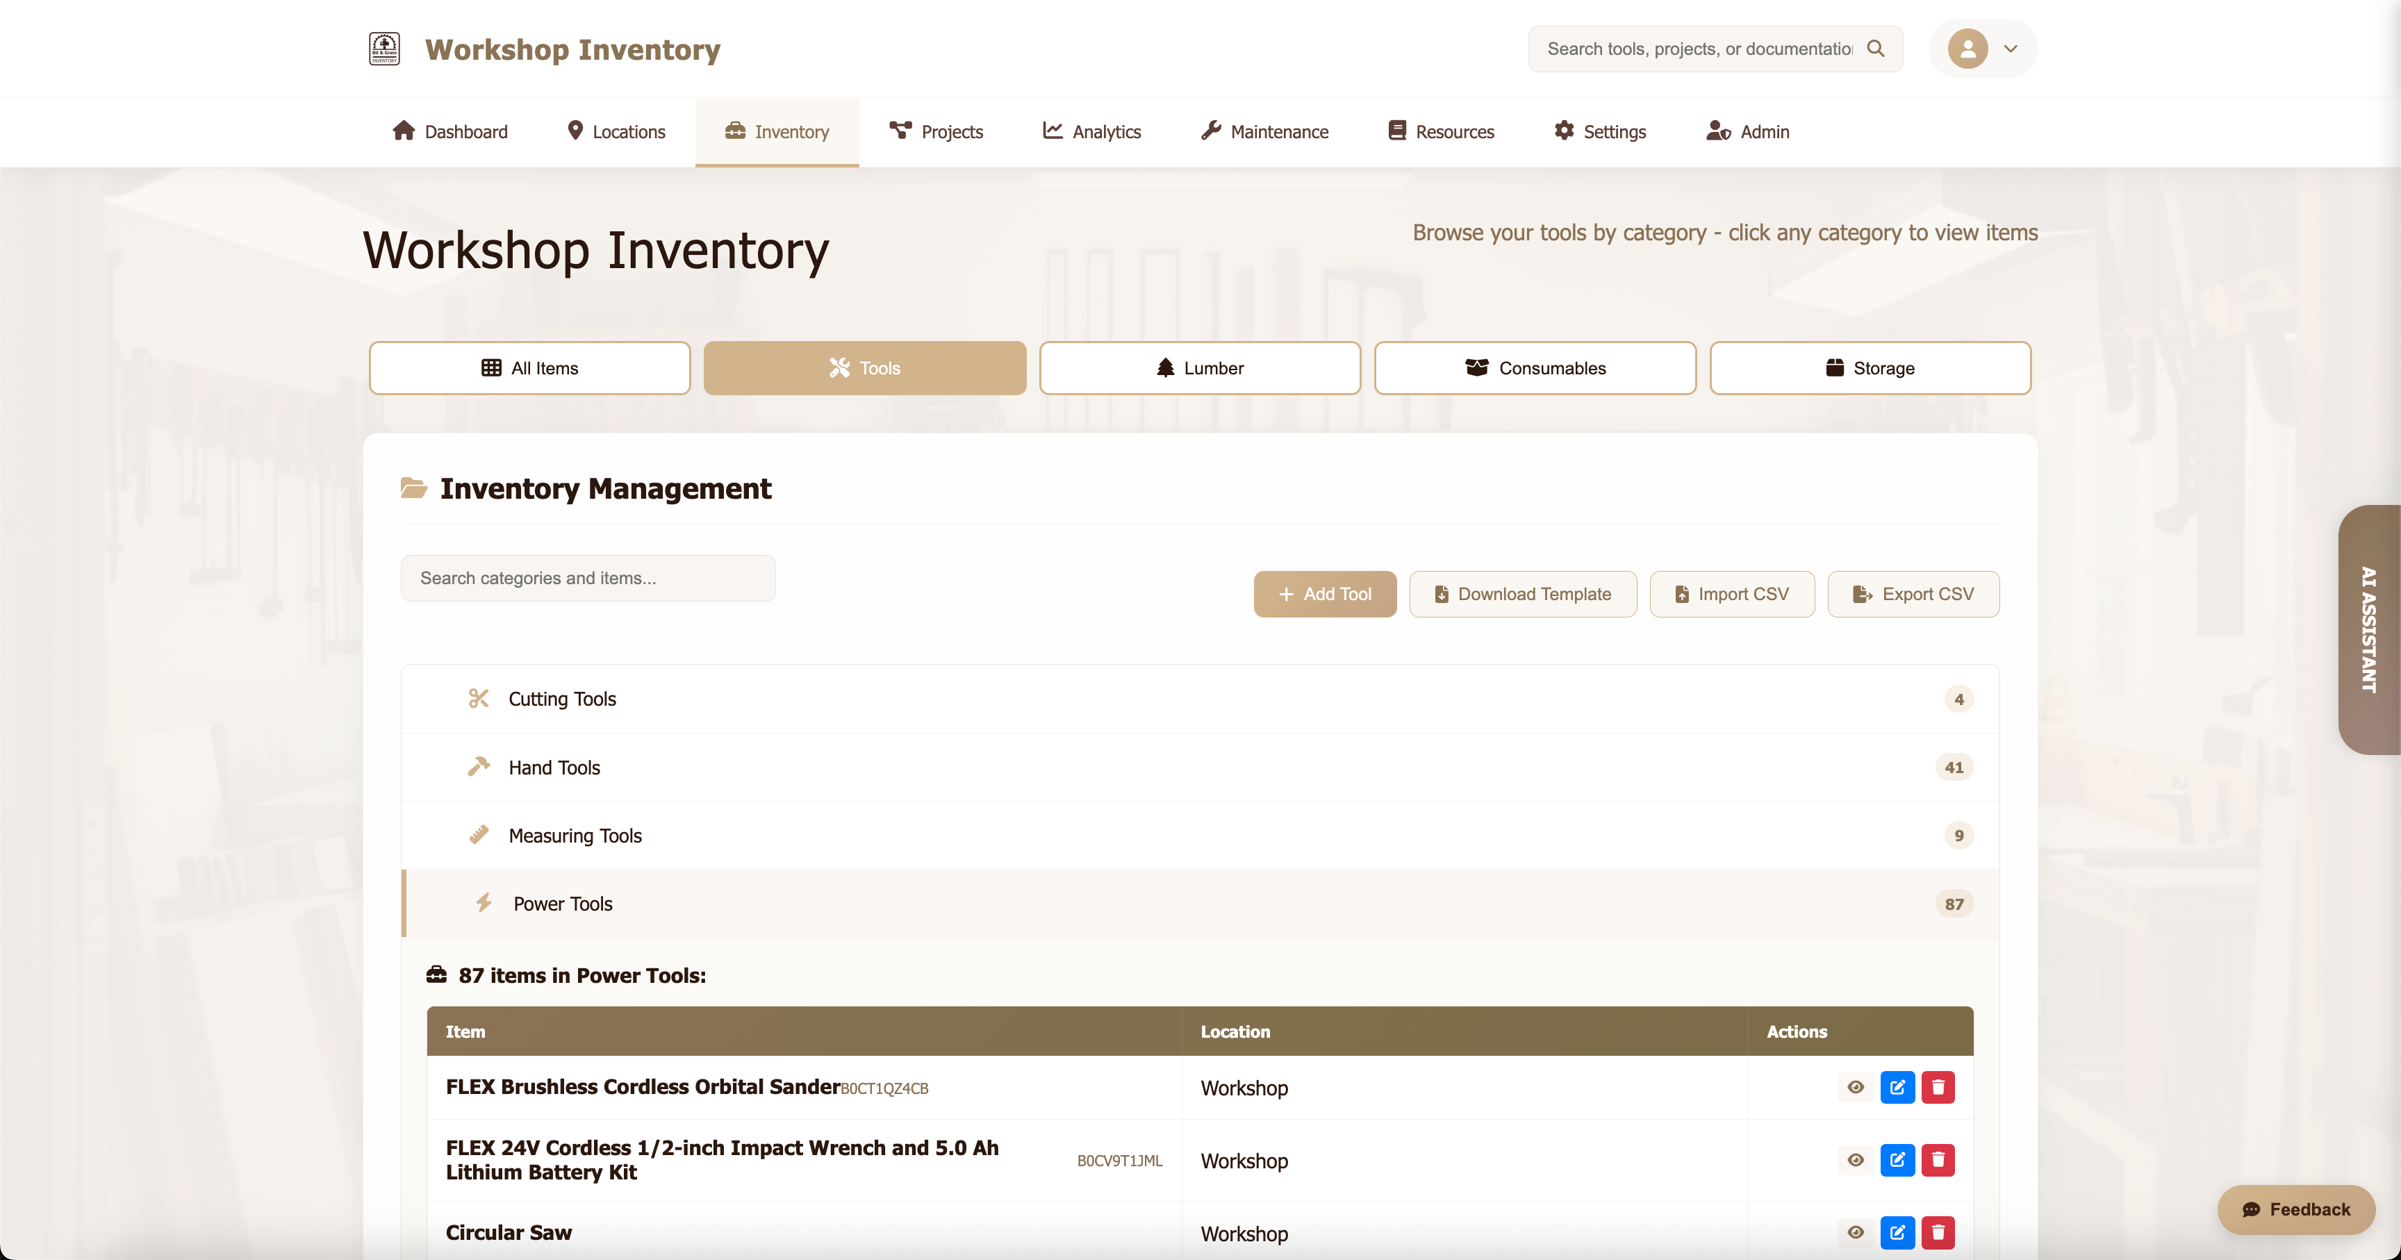View details of FLEX Brushless Cordless Orbital Sander
2401x1260 pixels.
coord(1855,1086)
